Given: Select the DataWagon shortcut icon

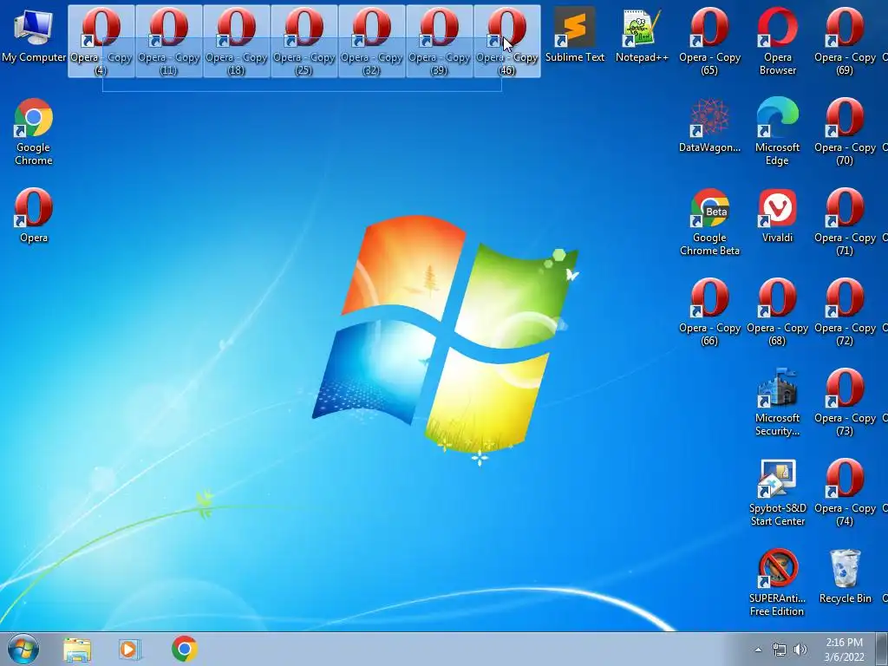Looking at the screenshot, I should [709, 125].
